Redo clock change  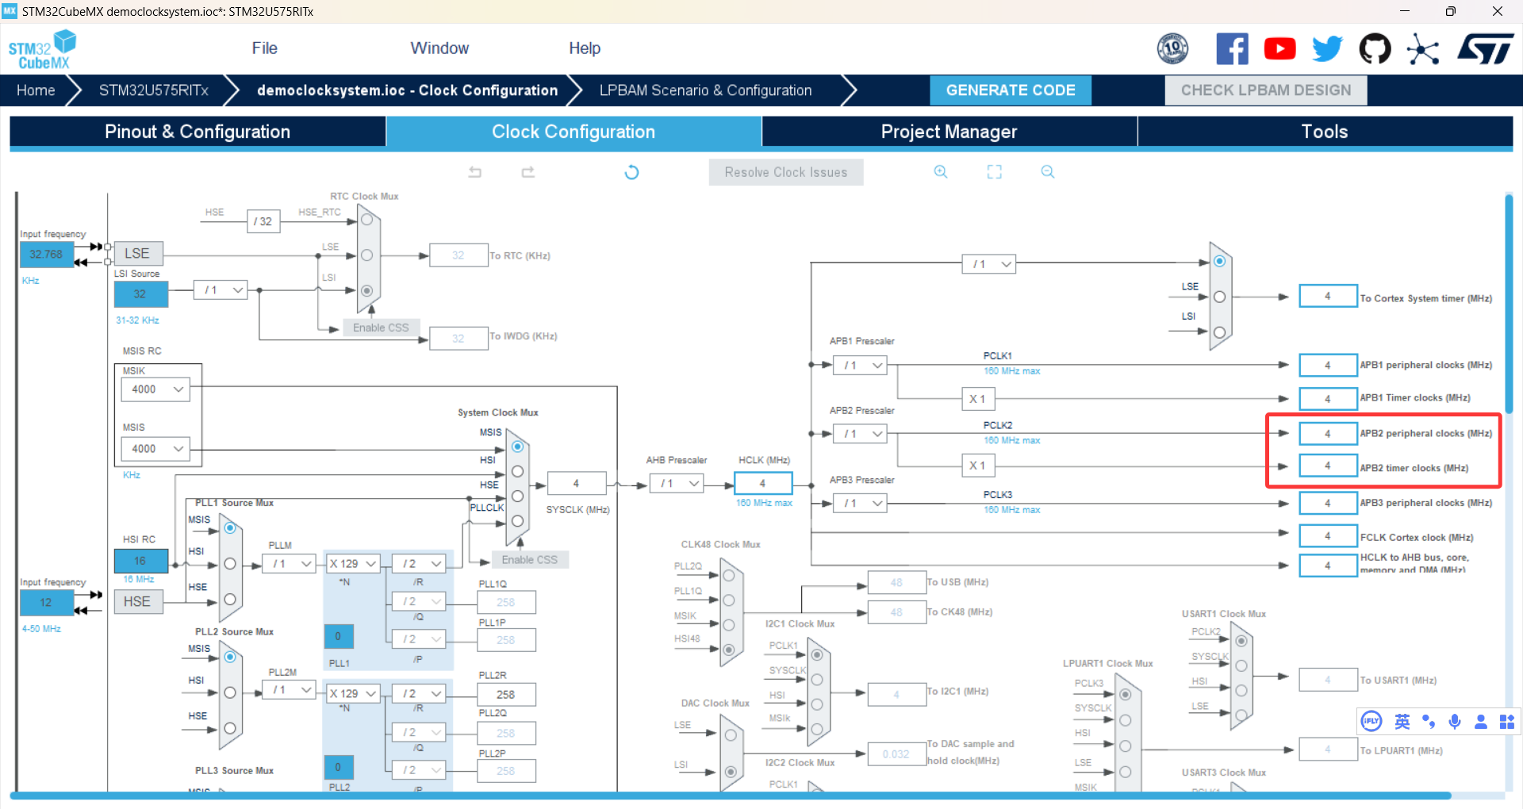click(528, 172)
